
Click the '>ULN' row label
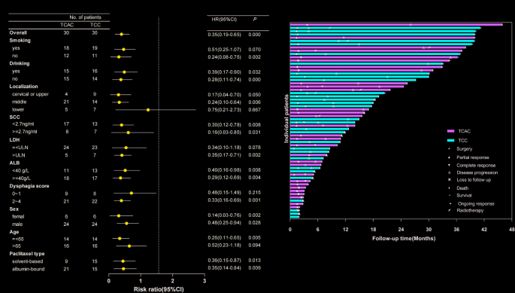tap(18, 155)
